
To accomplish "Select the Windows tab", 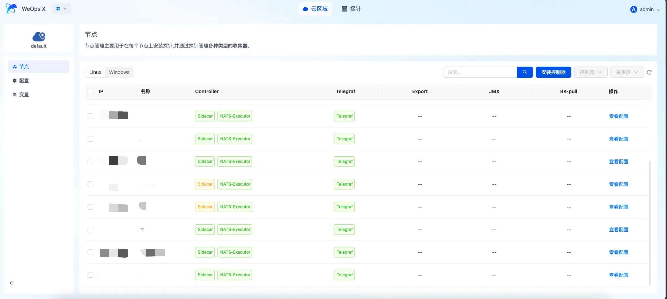I will tap(119, 72).
